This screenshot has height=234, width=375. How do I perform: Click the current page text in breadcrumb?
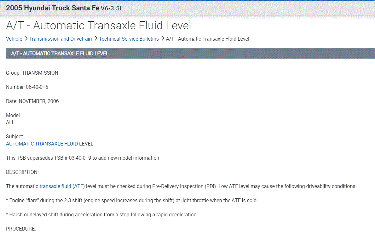pos(207,39)
